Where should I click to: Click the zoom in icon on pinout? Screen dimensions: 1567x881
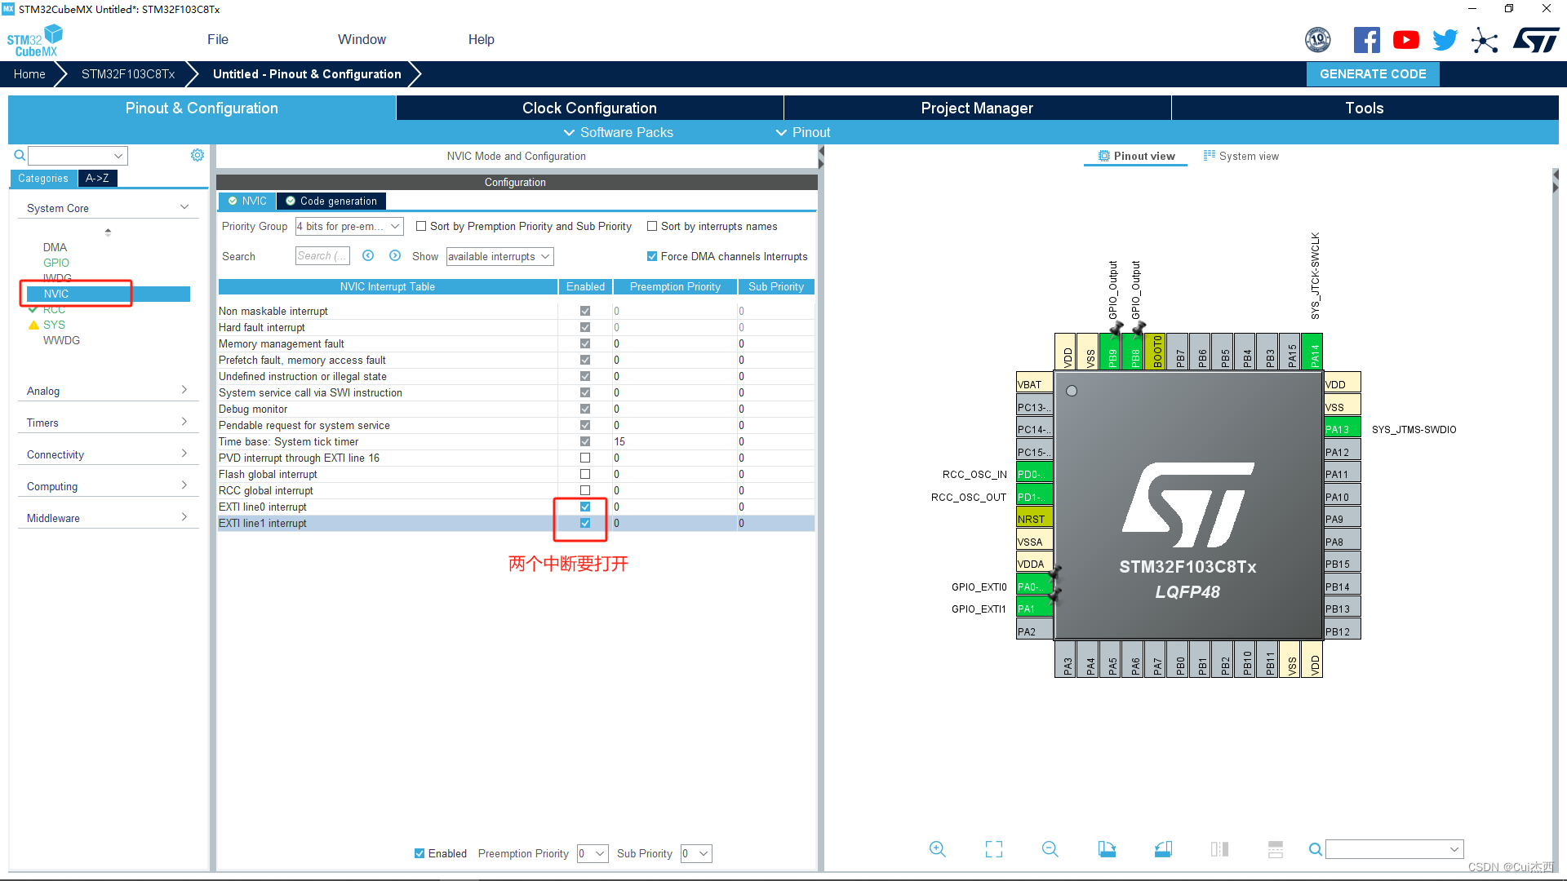[x=938, y=848]
